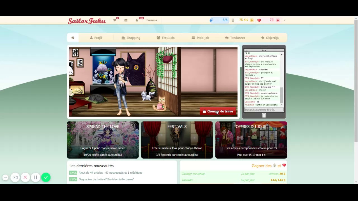The height and width of the screenshot is (201, 358).
Task: Click 'Les dernières nouveautés' heading
Action: 91,166
